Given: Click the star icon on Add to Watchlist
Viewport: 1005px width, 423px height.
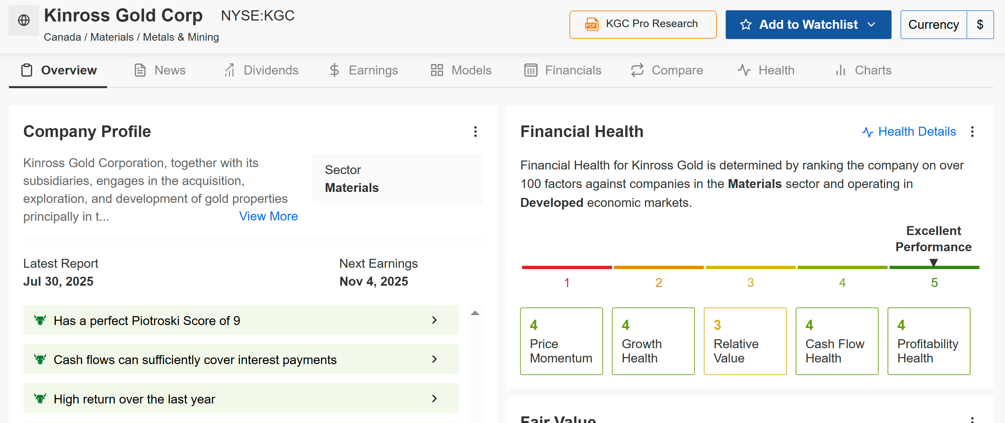Looking at the screenshot, I should click(746, 24).
